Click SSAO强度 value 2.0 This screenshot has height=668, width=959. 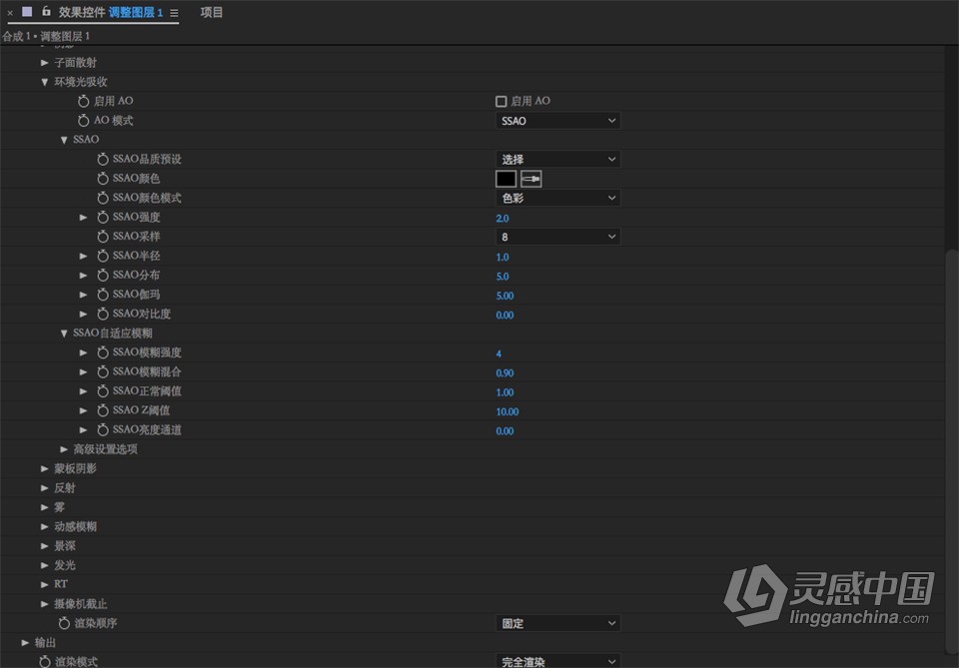502,219
